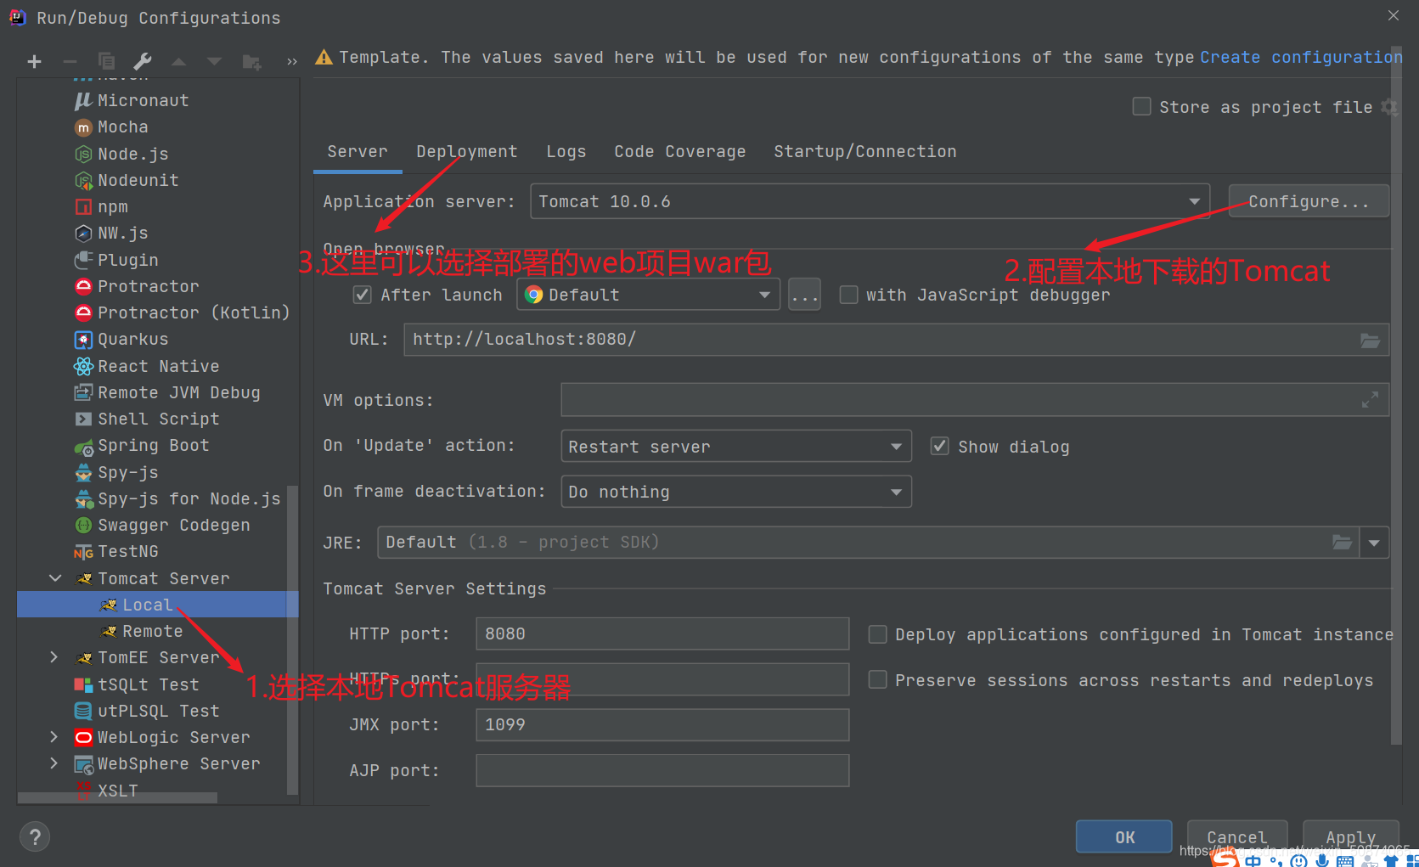
Task: Switch to the Startup/Connection tab
Action: coord(864,151)
